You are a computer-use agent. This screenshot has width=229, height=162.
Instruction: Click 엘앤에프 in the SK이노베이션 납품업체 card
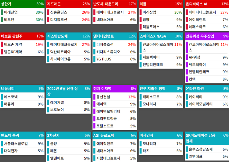pyautogui.click(x=207, y=157)
